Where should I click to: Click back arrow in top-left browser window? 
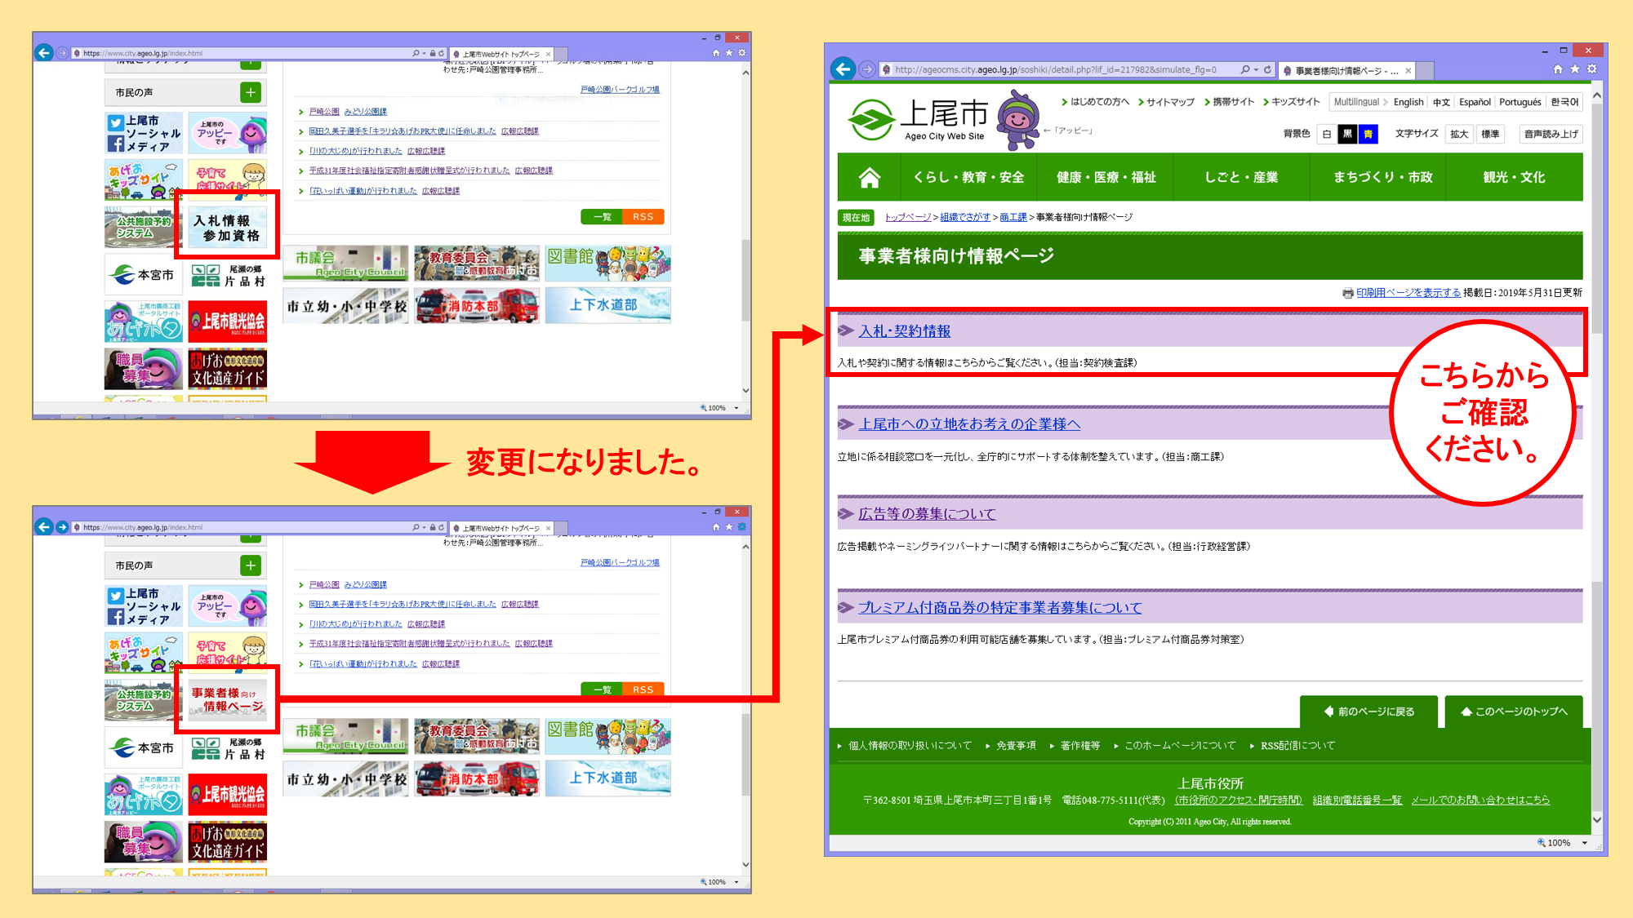[44, 53]
